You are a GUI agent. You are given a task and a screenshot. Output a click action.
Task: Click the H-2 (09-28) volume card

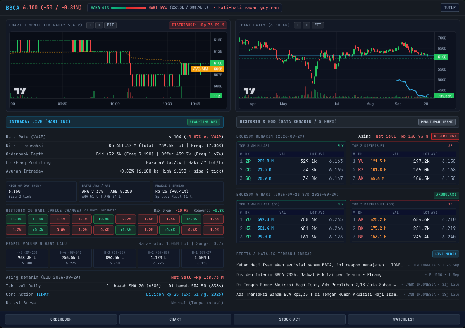[x=158, y=258]
